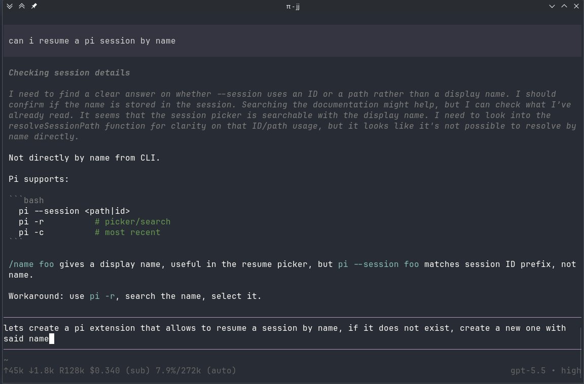The image size is (584, 384).
Task: Maximize window with the up chevron
Action: click(x=564, y=6)
